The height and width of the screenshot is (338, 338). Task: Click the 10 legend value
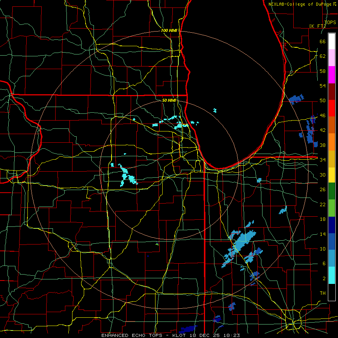323,249
